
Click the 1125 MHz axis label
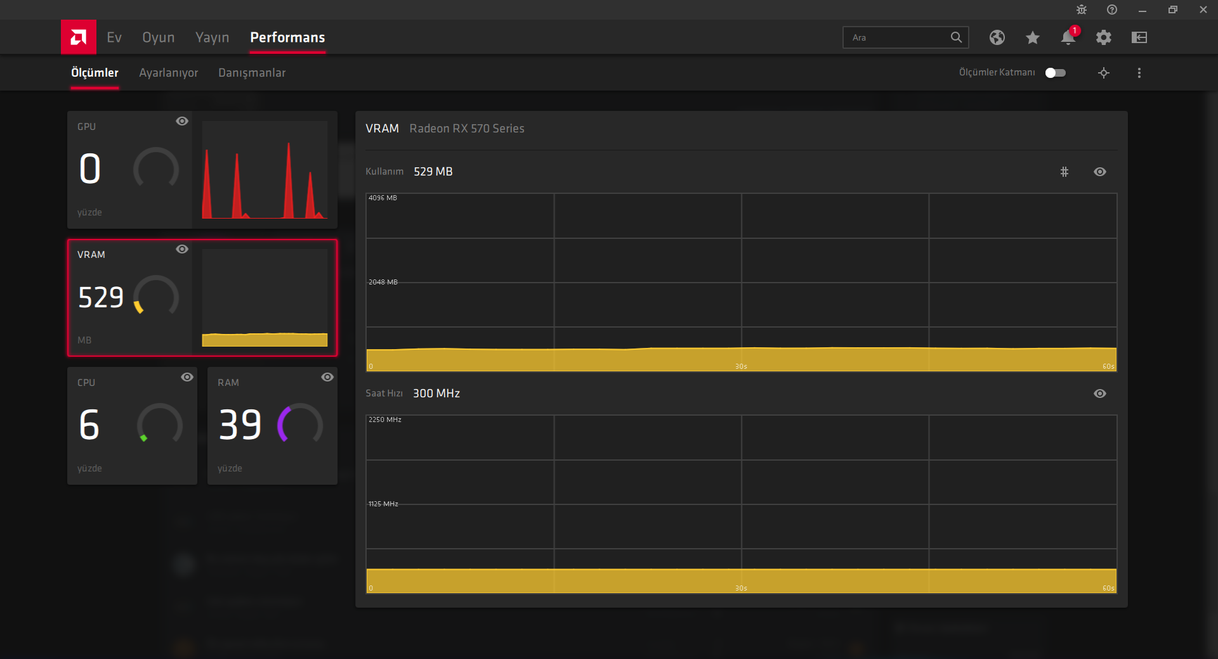[383, 504]
